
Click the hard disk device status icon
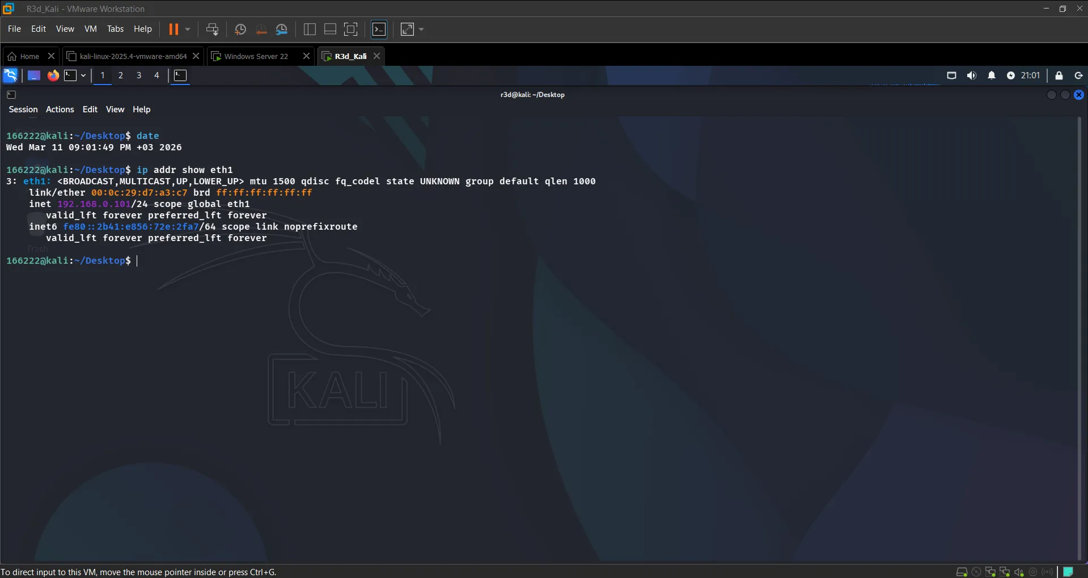click(962, 572)
